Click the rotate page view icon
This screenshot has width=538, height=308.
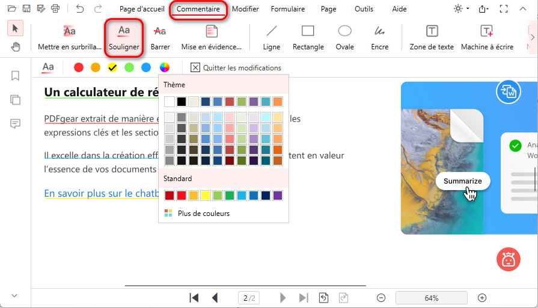pos(323,298)
